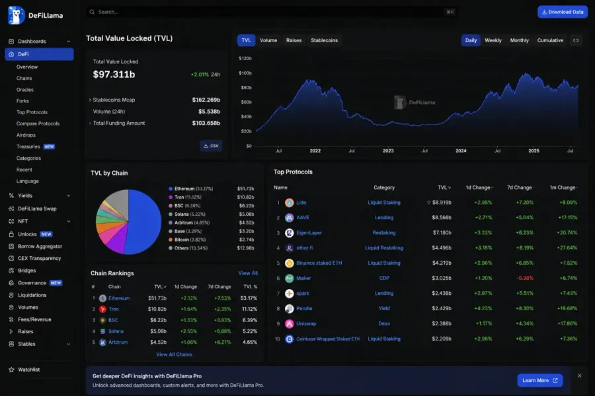Click the Stables sidebar icon

click(x=11, y=344)
